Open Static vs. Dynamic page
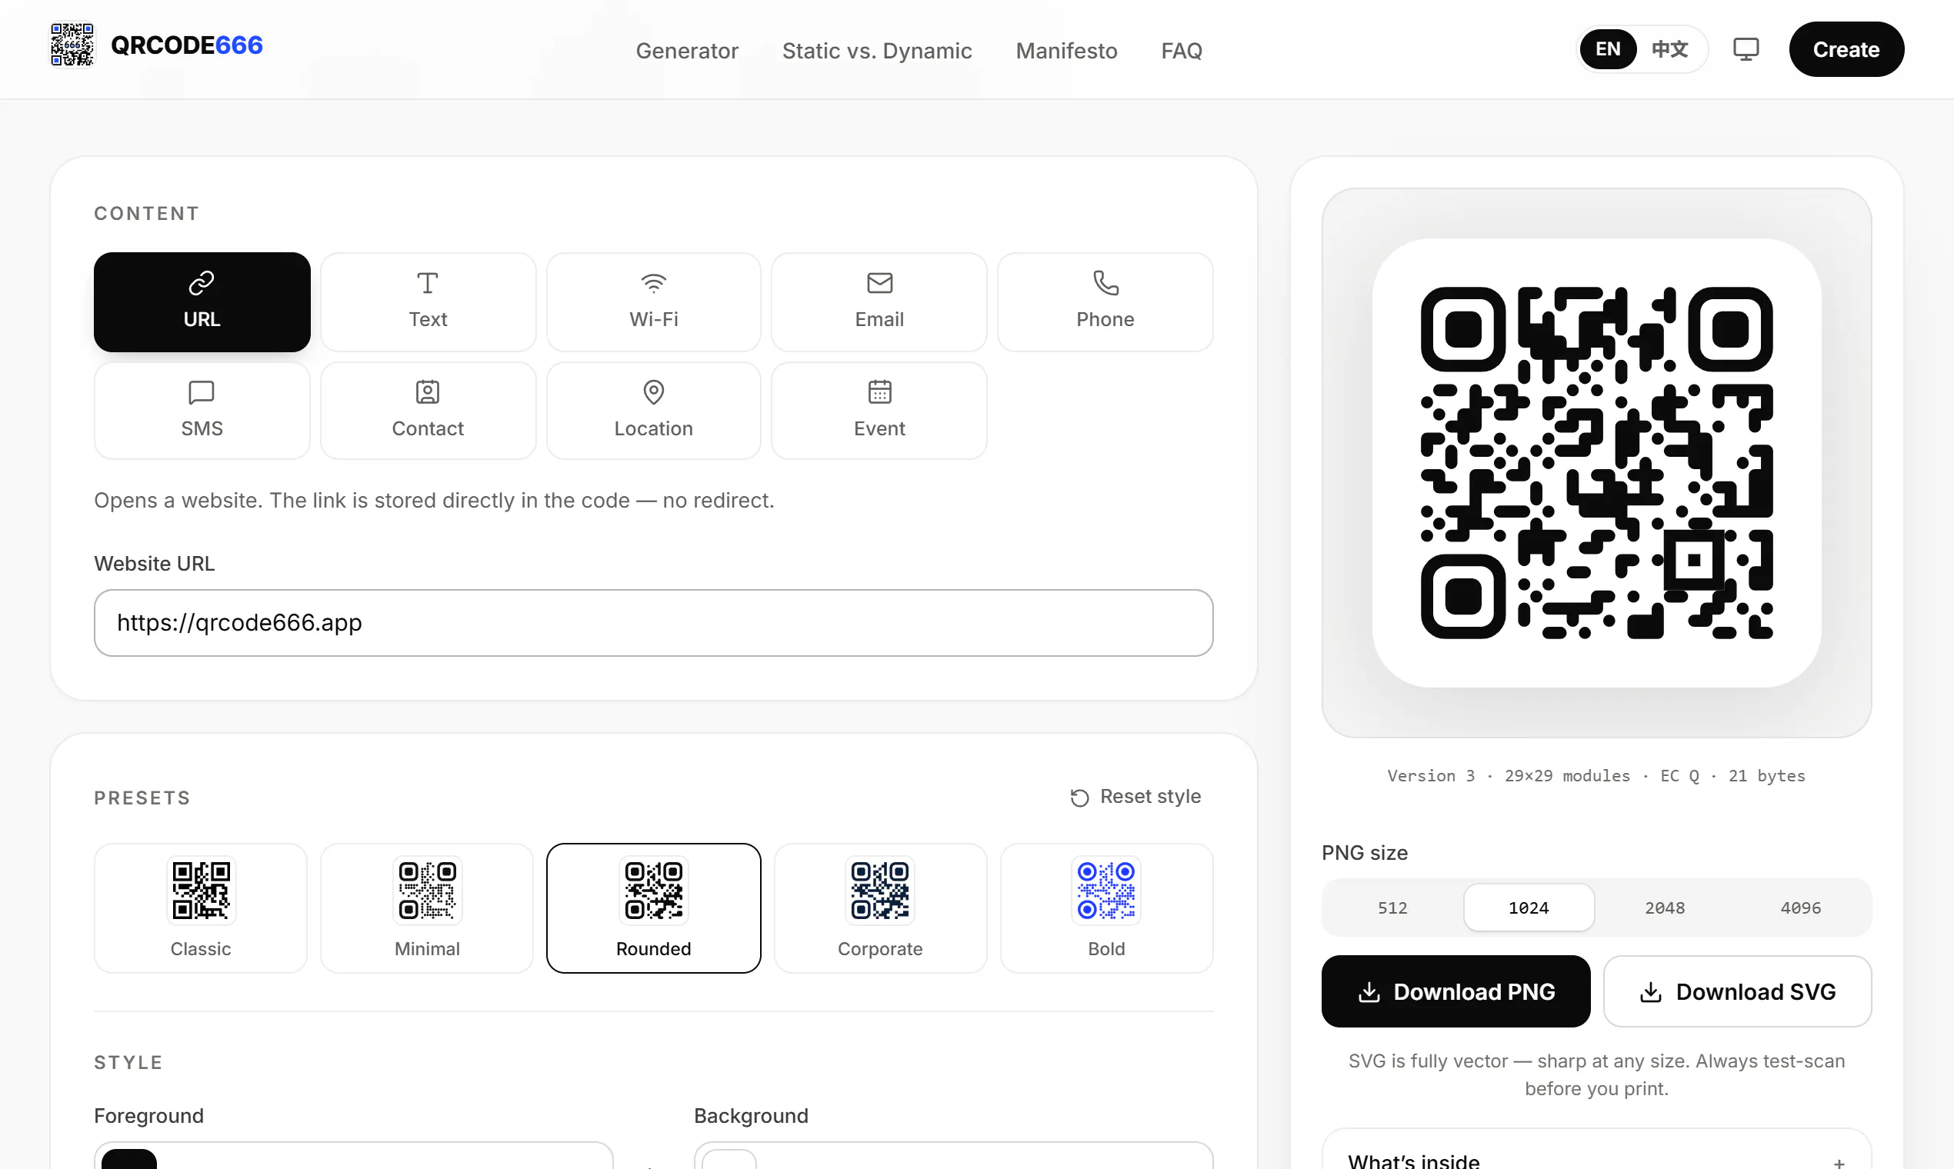 click(877, 51)
